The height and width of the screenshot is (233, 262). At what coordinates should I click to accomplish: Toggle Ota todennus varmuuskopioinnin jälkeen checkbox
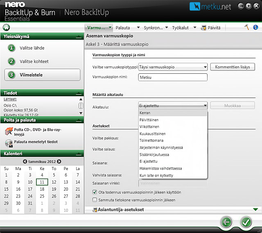coord(95,192)
